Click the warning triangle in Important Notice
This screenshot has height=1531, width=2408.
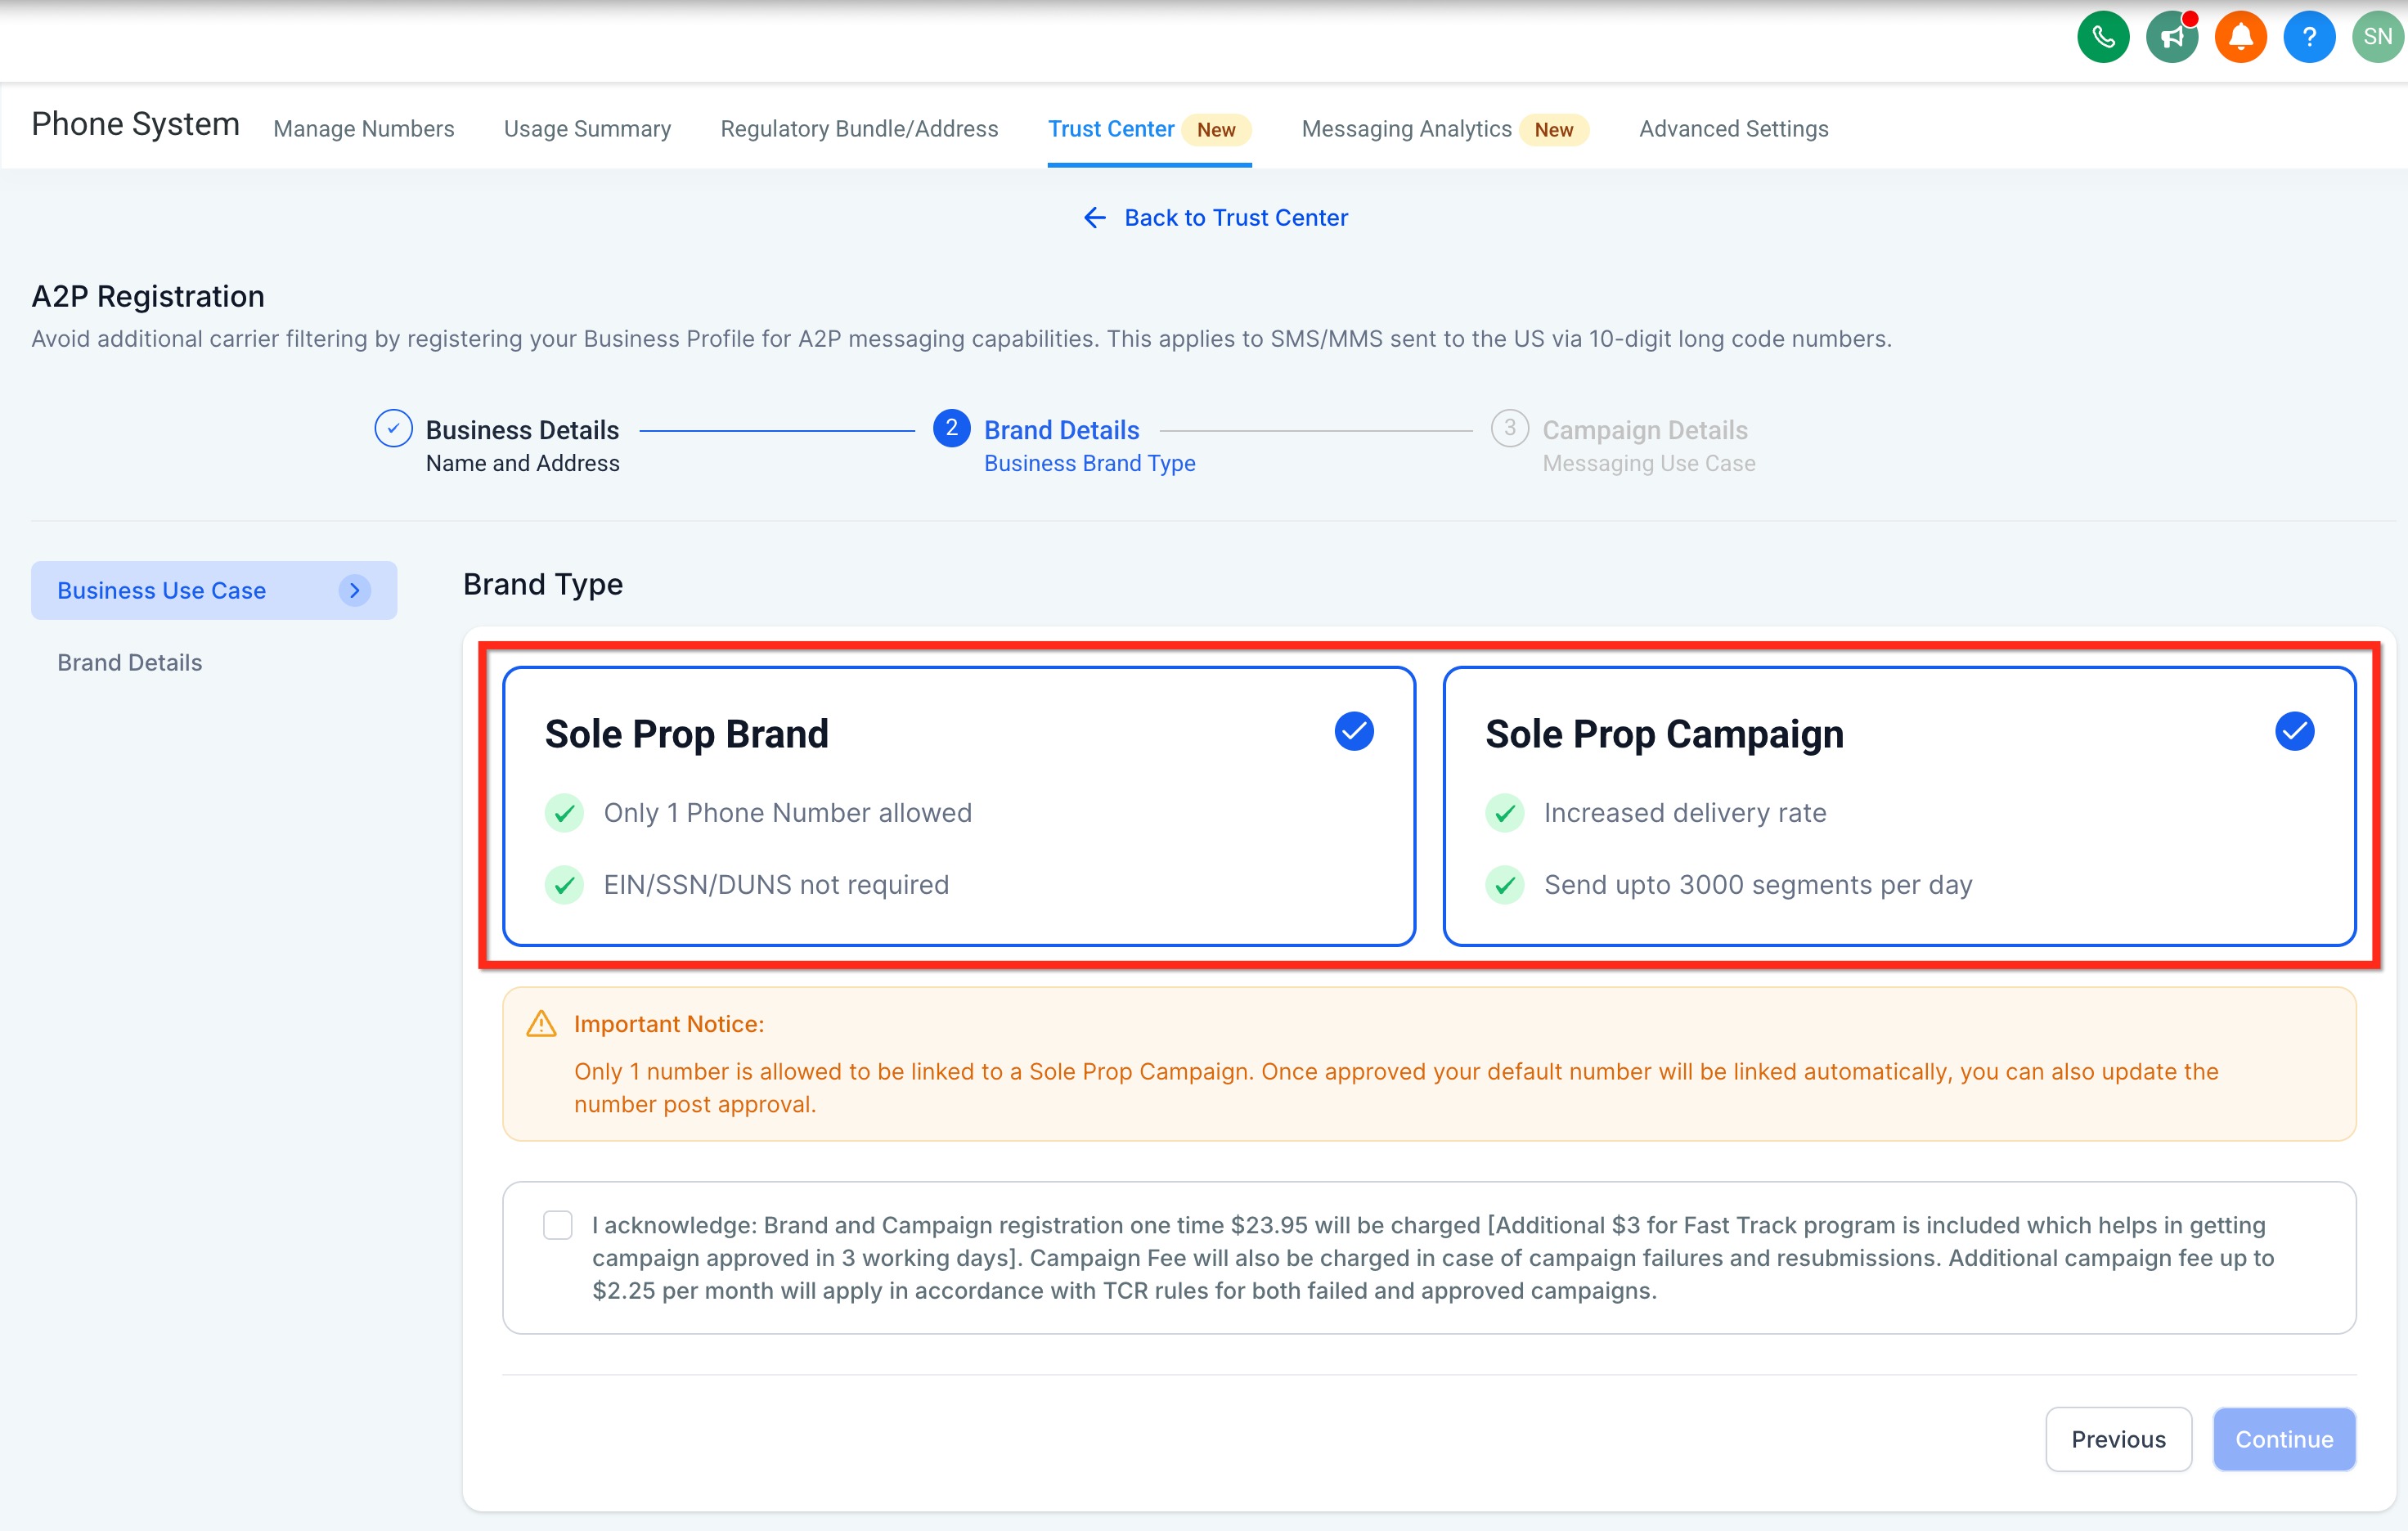541,1023
